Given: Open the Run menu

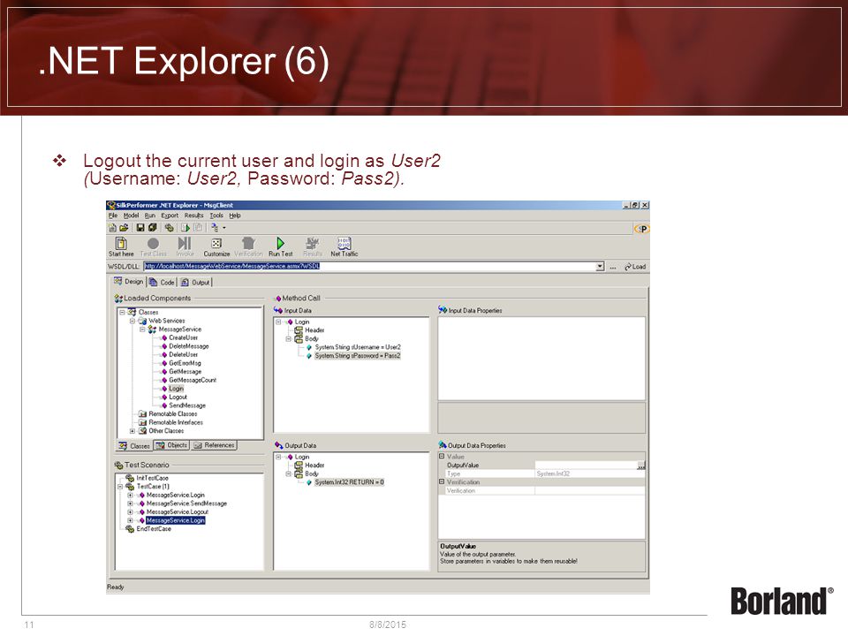Looking at the screenshot, I should [150, 216].
